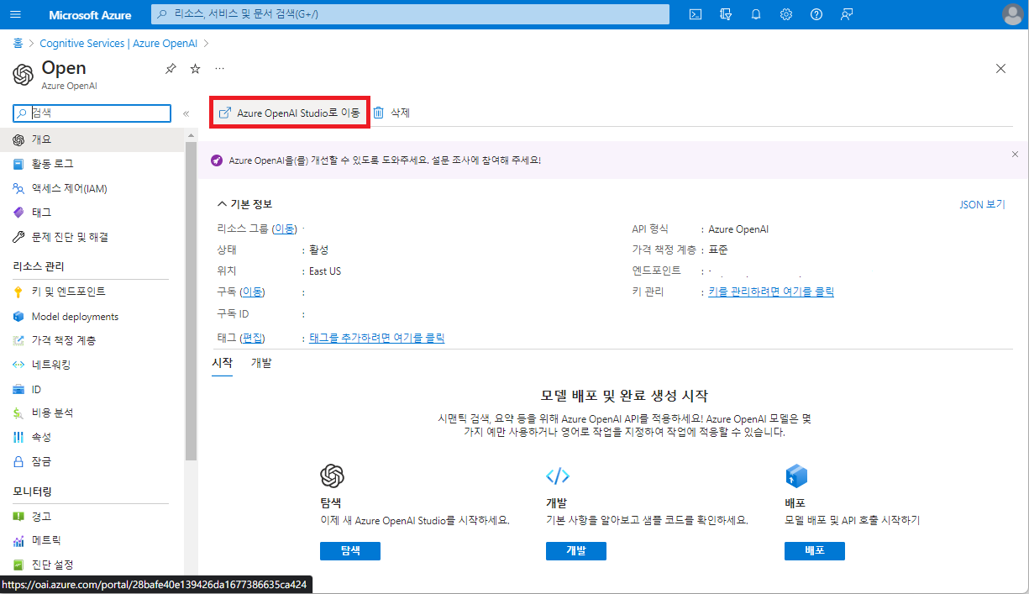
Task: Open JSON 보기 link
Action: (x=982, y=204)
